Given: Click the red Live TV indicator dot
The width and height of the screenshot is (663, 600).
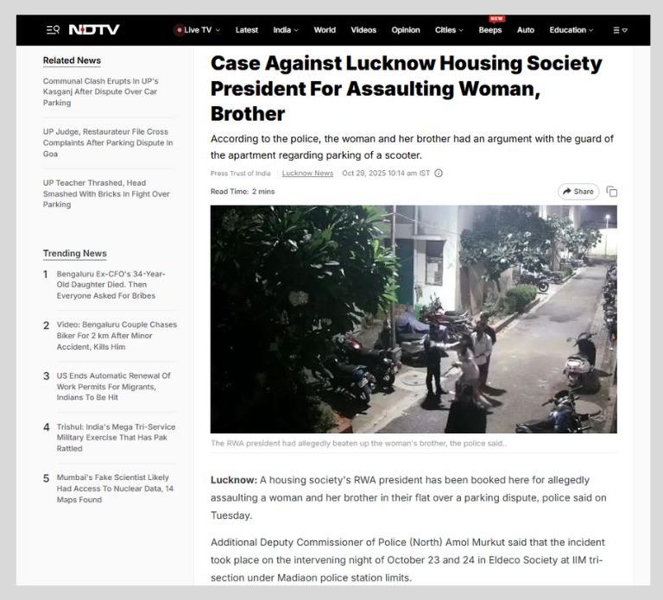Looking at the screenshot, I should [180, 30].
